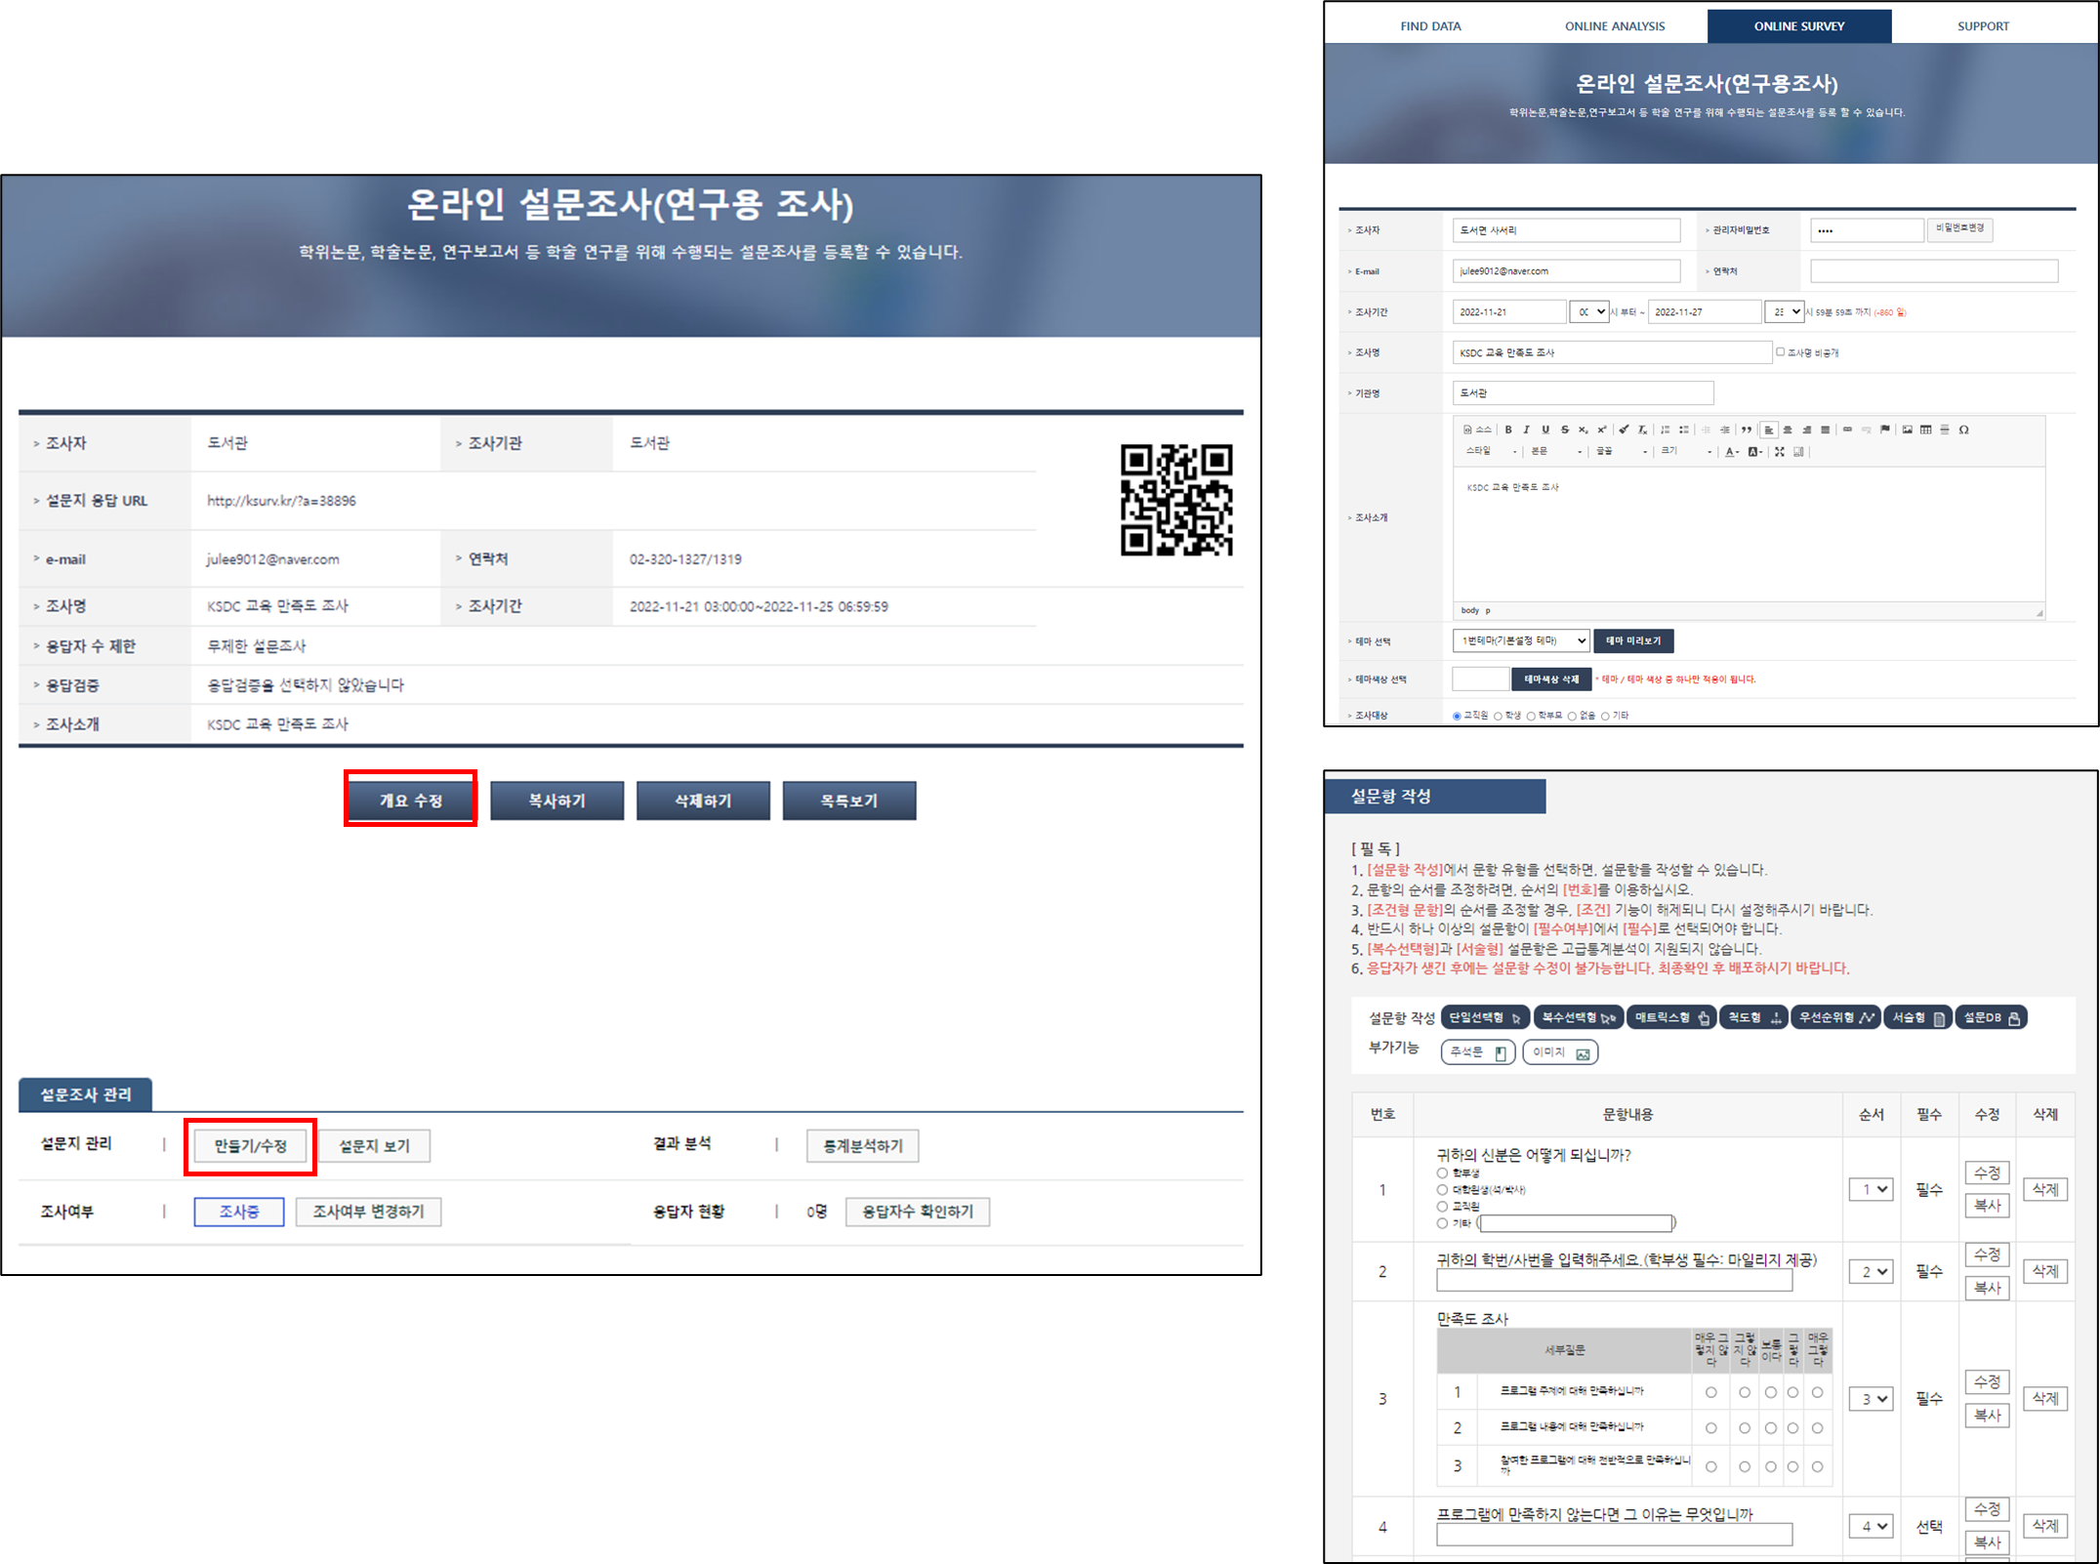The image size is (2100, 1564).
Task: Click 만들기/수정 in survey management
Action: 251,1145
